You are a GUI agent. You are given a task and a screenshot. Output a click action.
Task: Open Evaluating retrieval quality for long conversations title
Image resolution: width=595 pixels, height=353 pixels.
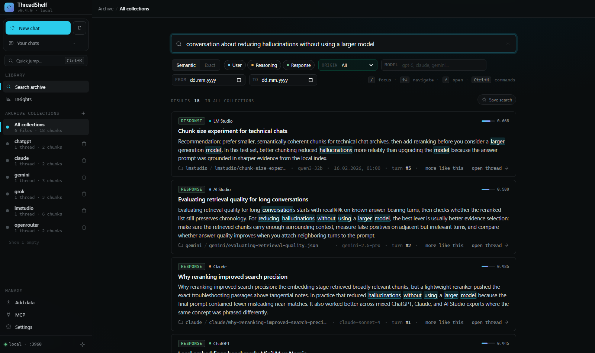(x=243, y=200)
